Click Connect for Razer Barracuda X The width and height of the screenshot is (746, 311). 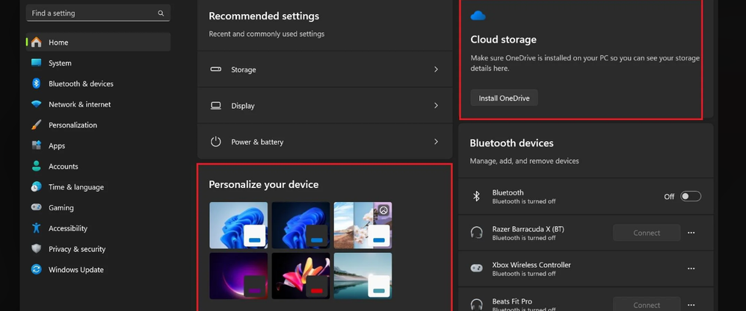(x=646, y=233)
